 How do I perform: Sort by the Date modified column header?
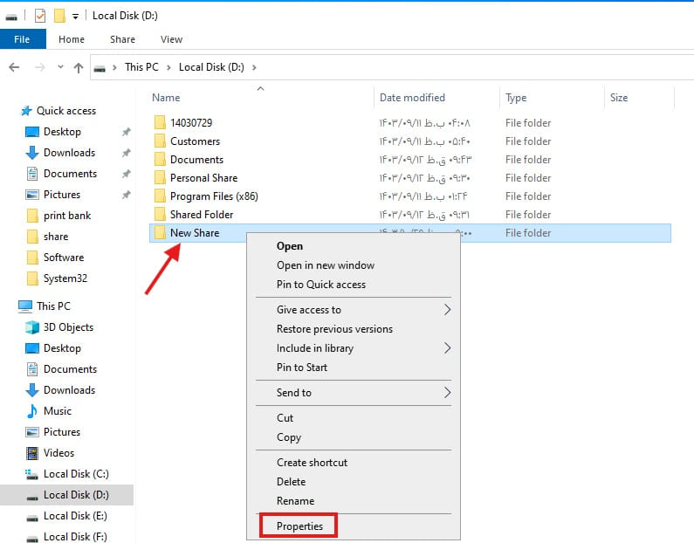(x=412, y=98)
